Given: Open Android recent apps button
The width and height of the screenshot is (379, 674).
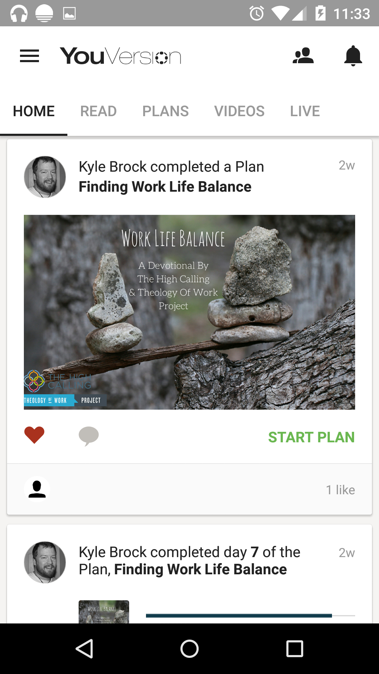Looking at the screenshot, I should click(x=294, y=648).
